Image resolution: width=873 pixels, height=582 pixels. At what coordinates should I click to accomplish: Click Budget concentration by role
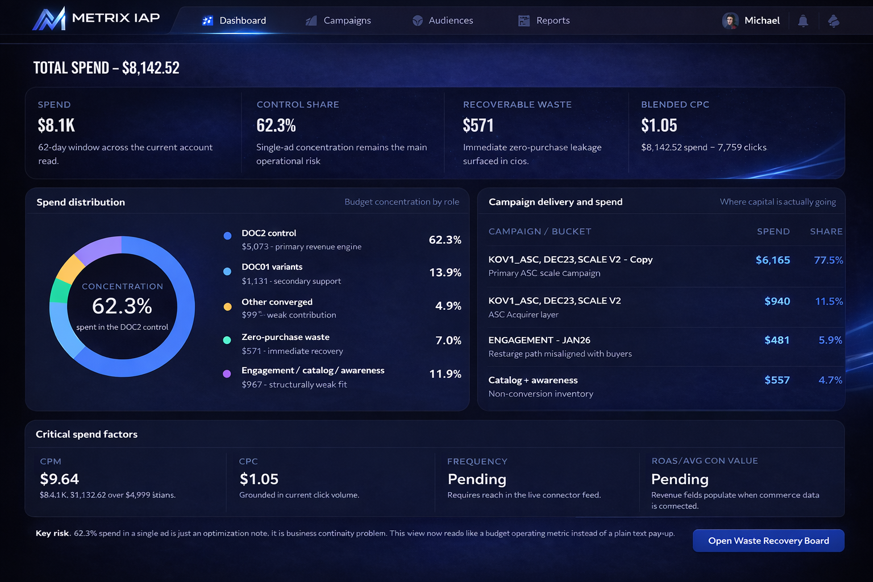402,202
